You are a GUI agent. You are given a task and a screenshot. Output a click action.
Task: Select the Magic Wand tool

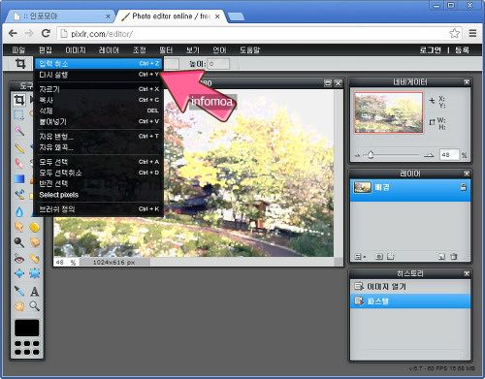pos(19,131)
